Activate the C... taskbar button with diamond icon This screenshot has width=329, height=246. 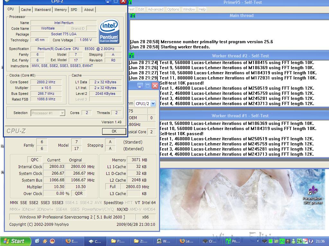click(95, 241)
